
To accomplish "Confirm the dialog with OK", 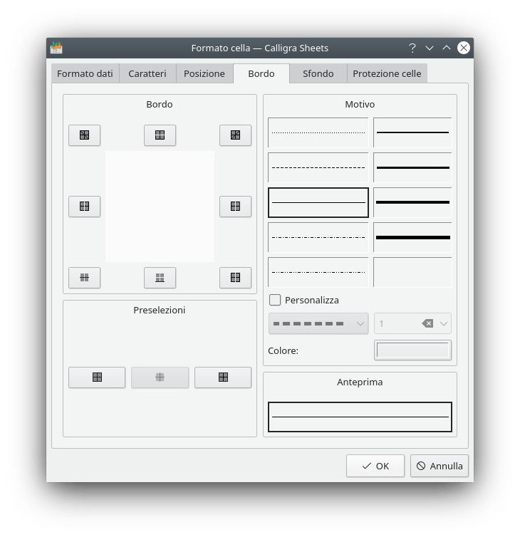I will 375,466.
